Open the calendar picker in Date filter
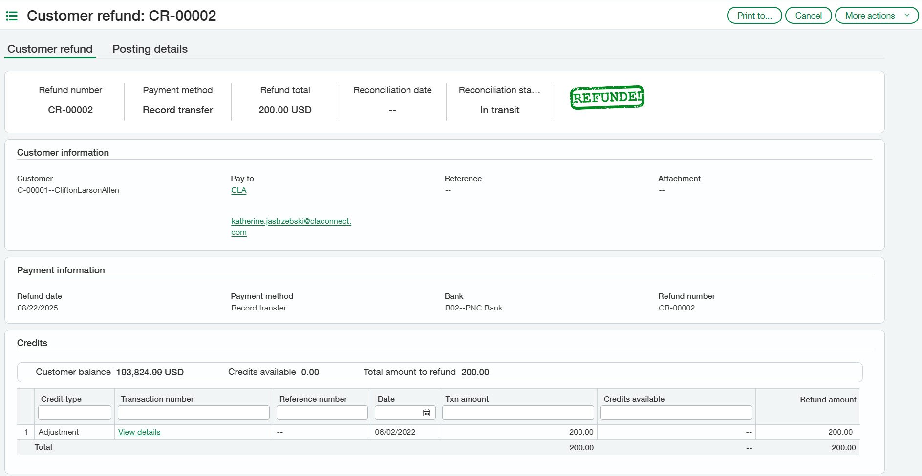Viewport: 922px width, 476px height. coord(426,413)
